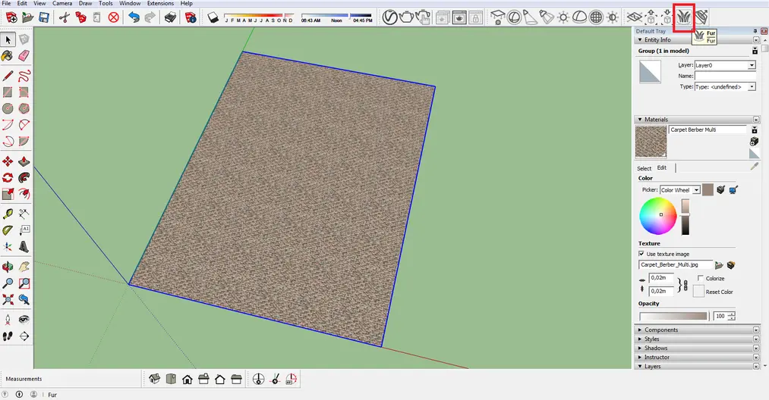Add V-Ray infinite plane
The height and width of the screenshot is (400, 769).
[x=635, y=17]
